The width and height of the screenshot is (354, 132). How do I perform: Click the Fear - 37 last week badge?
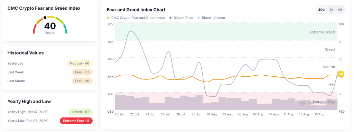[82, 72]
